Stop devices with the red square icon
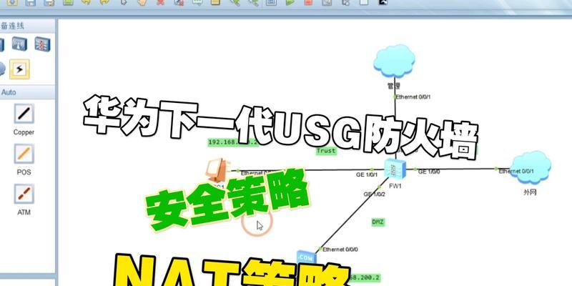 coord(308,2)
